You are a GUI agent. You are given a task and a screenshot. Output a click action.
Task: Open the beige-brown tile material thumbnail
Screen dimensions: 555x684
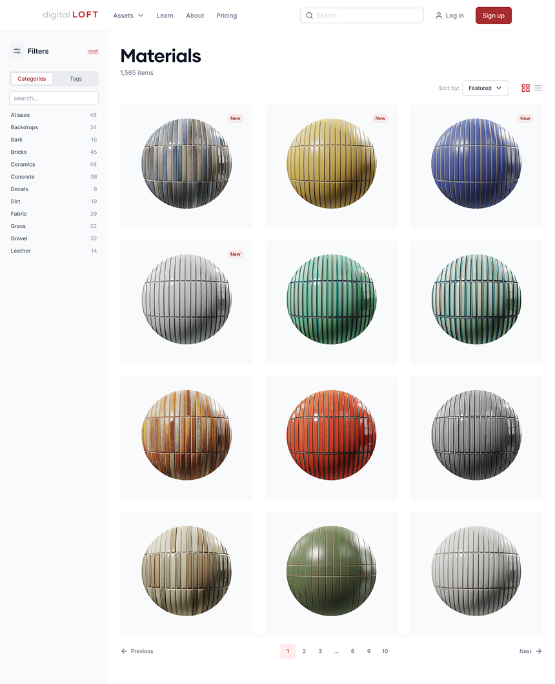click(187, 573)
